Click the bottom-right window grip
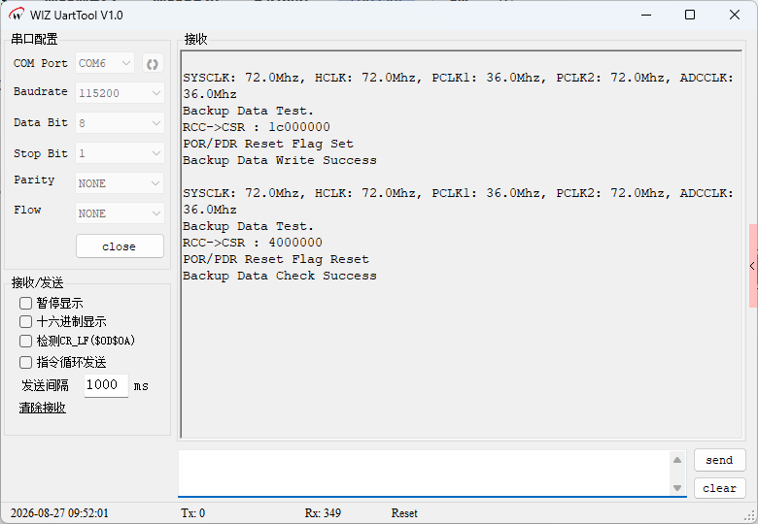 click(x=751, y=517)
